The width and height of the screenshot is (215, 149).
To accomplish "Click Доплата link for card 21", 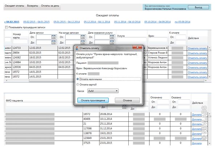I will (x=197, y=124).
